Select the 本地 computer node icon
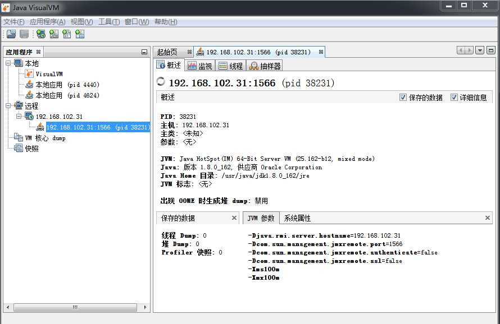Image resolution: width=500 pixels, height=324 pixels. coord(19,63)
